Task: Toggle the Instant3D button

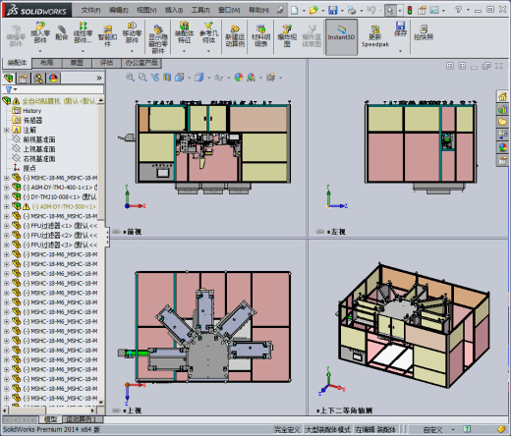Action: [341, 36]
